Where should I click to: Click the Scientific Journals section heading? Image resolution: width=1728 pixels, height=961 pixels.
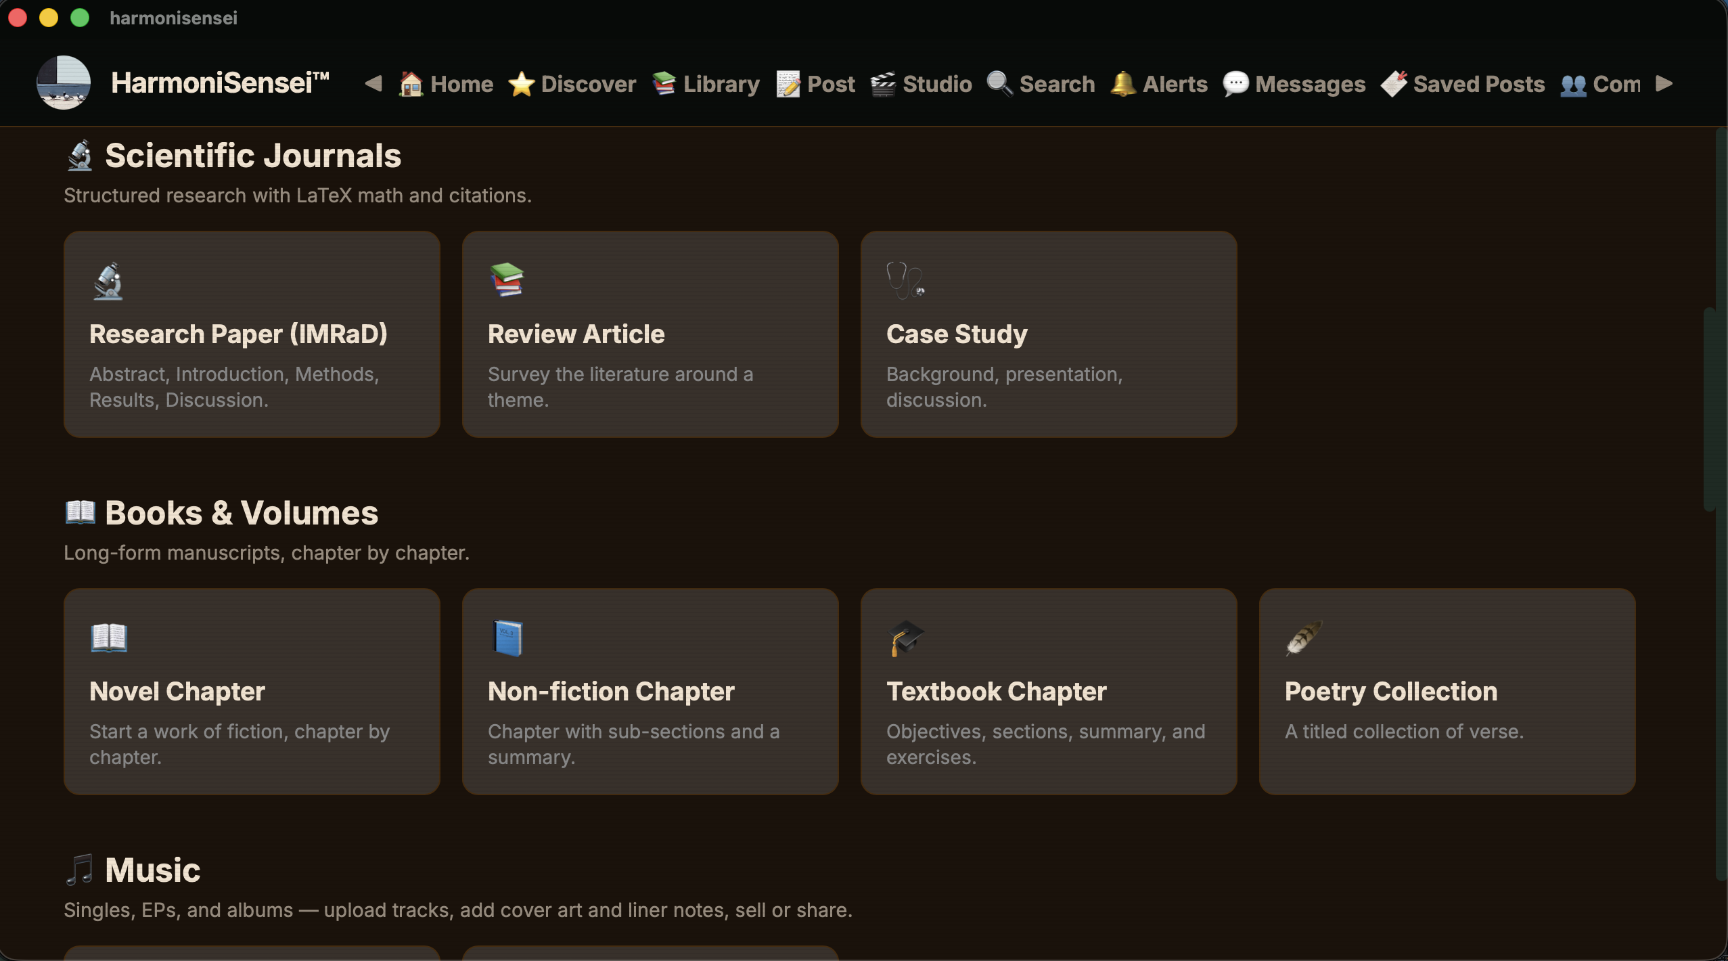pos(253,156)
